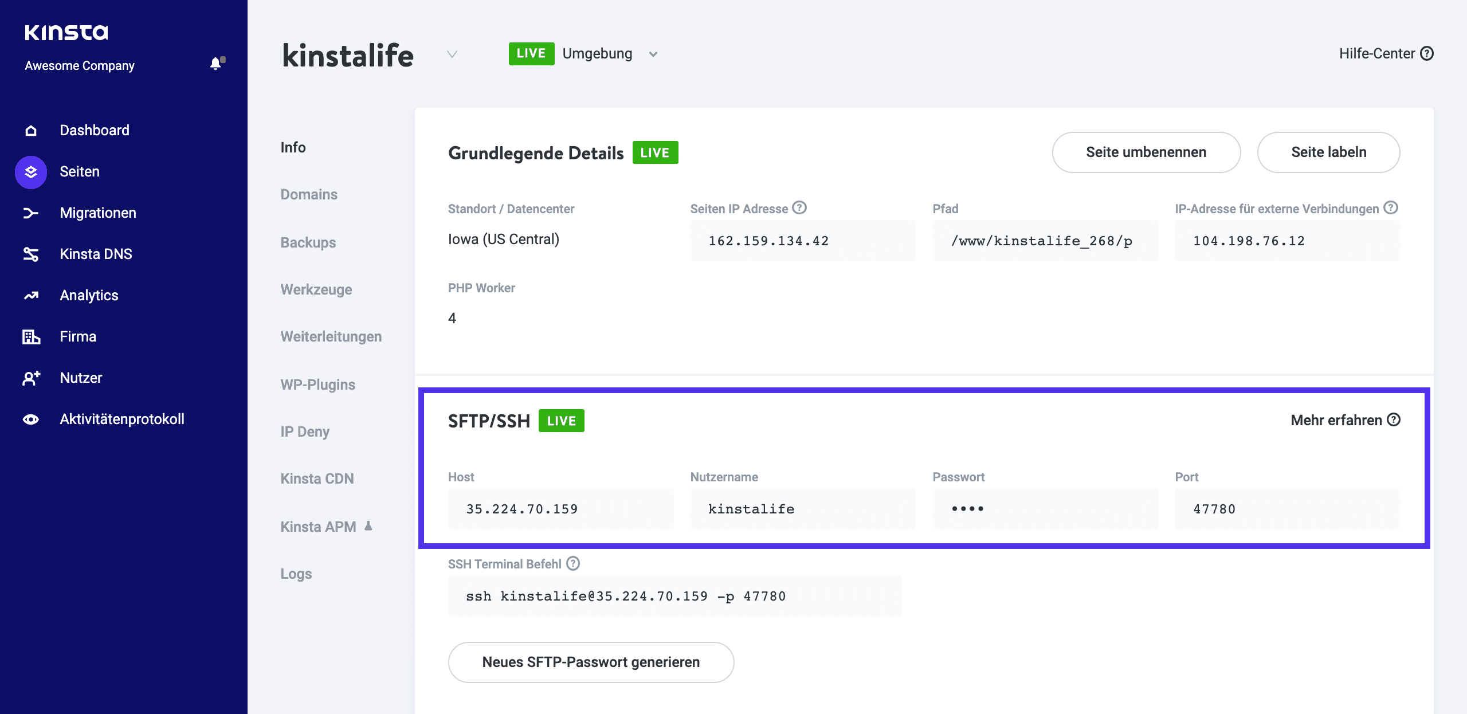1467x714 pixels.
Task: Open the Umgebung environment dropdown
Action: pyautogui.click(x=653, y=53)
